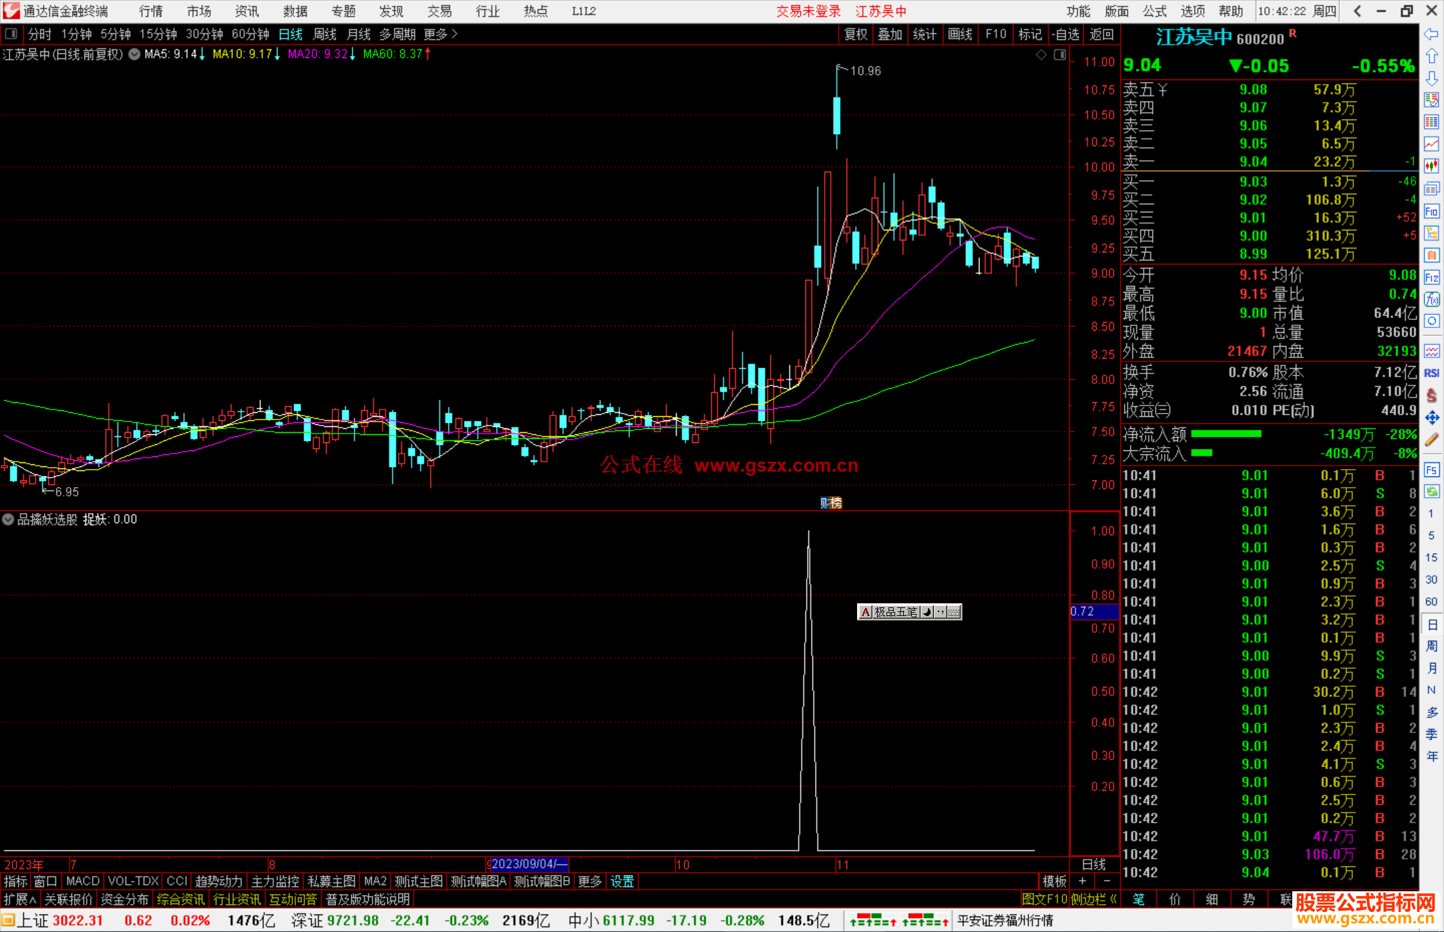Image resolution: width=1444 pixels, height=932 pixels.
Task: Collapse the 侧边栏 sidebar toggle
Action: coord(1094,899)
